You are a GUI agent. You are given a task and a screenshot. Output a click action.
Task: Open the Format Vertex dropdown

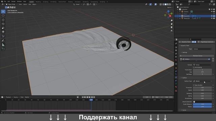(202, 65)
